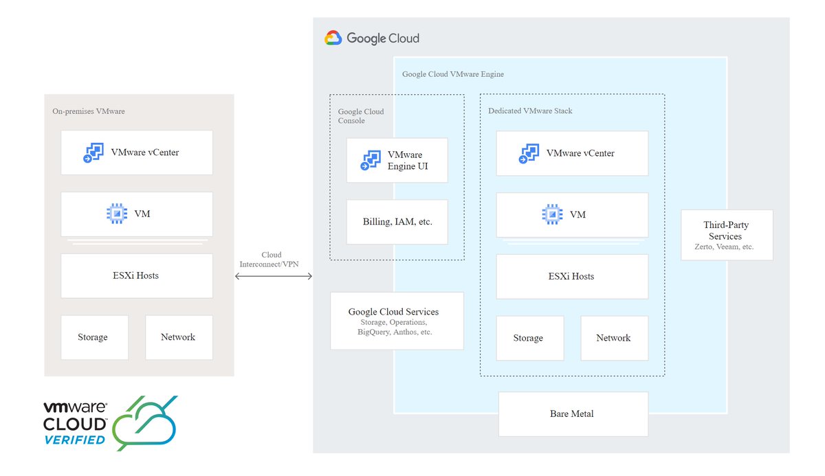The height and width of the screenshot is (476, 825).
Task: Click the Cloud Interconnect/VPN double arrow
Action: coord(274,276)
